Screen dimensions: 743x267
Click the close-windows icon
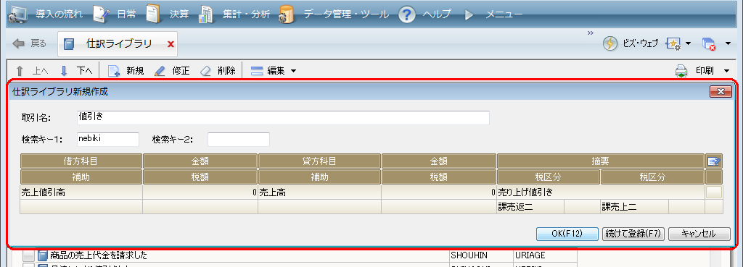click(708, 44)
